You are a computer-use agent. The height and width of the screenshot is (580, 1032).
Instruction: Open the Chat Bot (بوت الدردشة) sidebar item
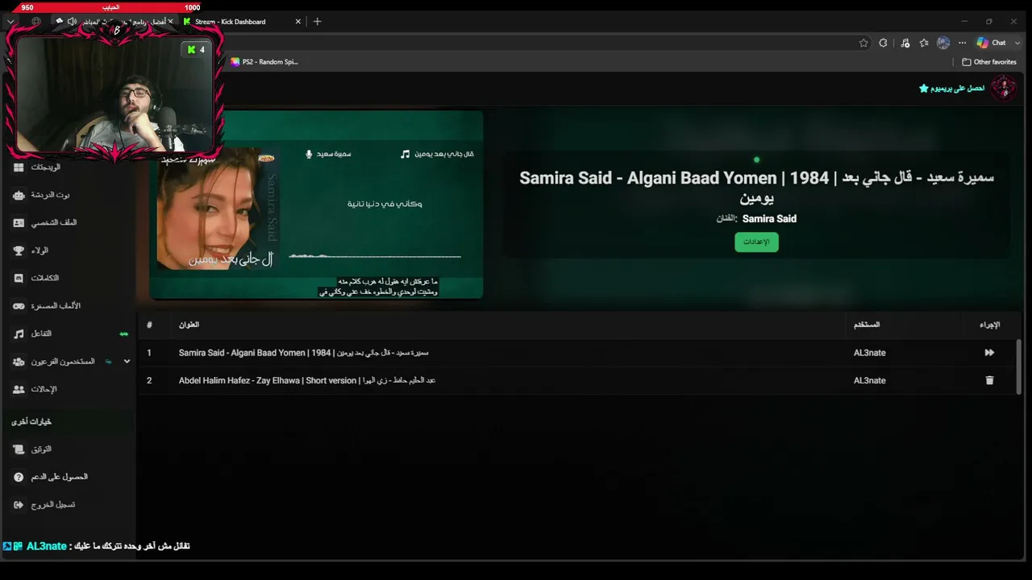pos(41,195)
